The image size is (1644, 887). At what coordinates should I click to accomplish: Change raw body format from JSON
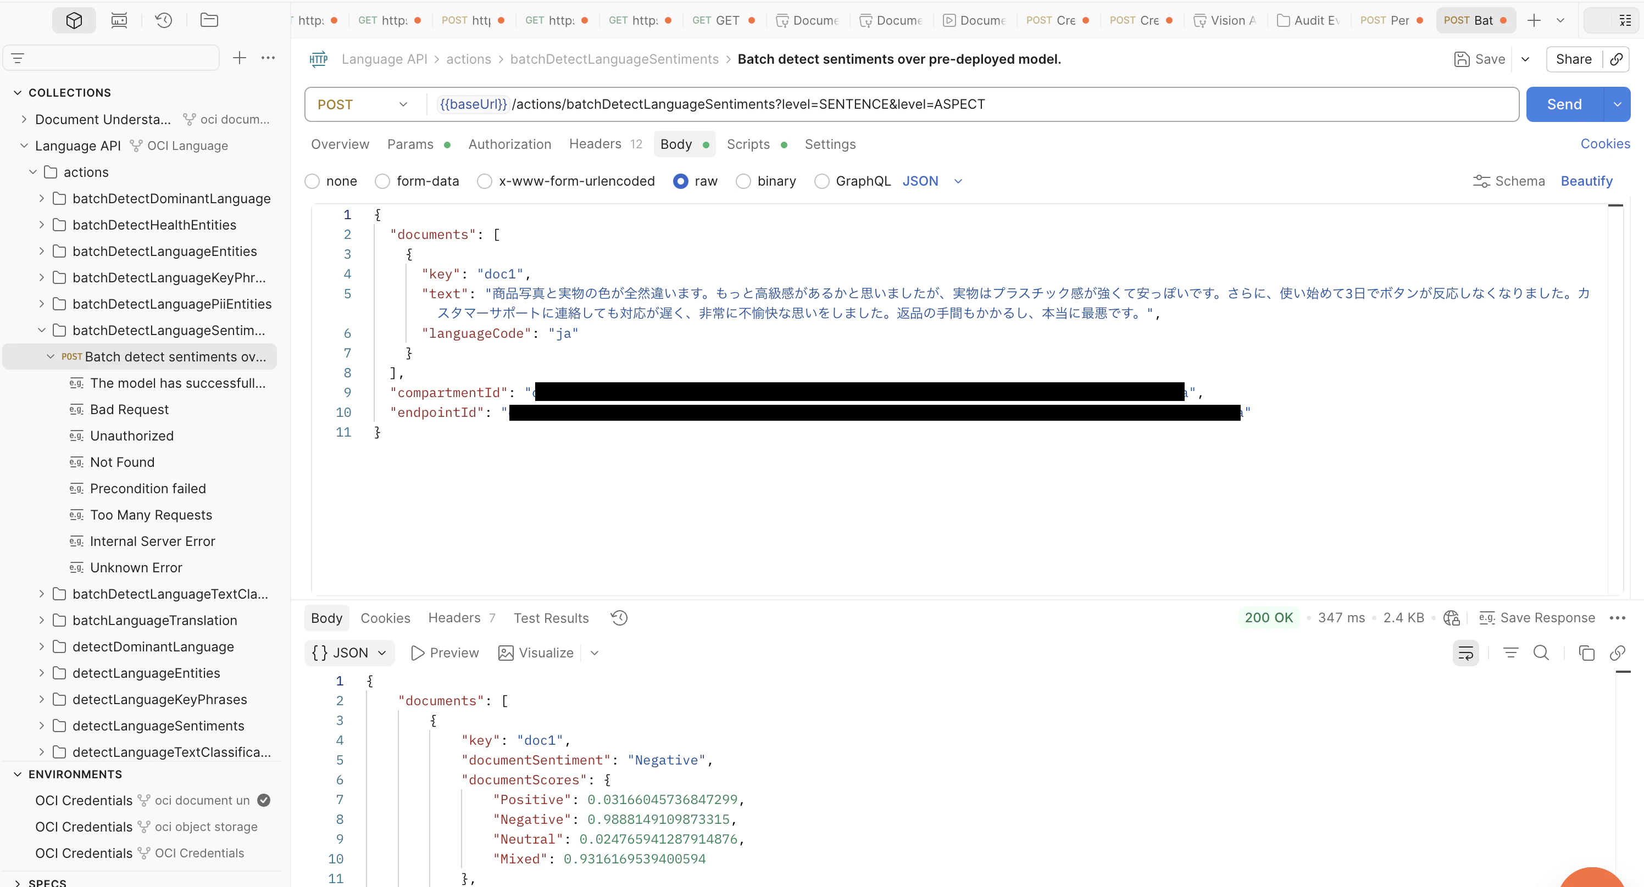click(932, 181)
